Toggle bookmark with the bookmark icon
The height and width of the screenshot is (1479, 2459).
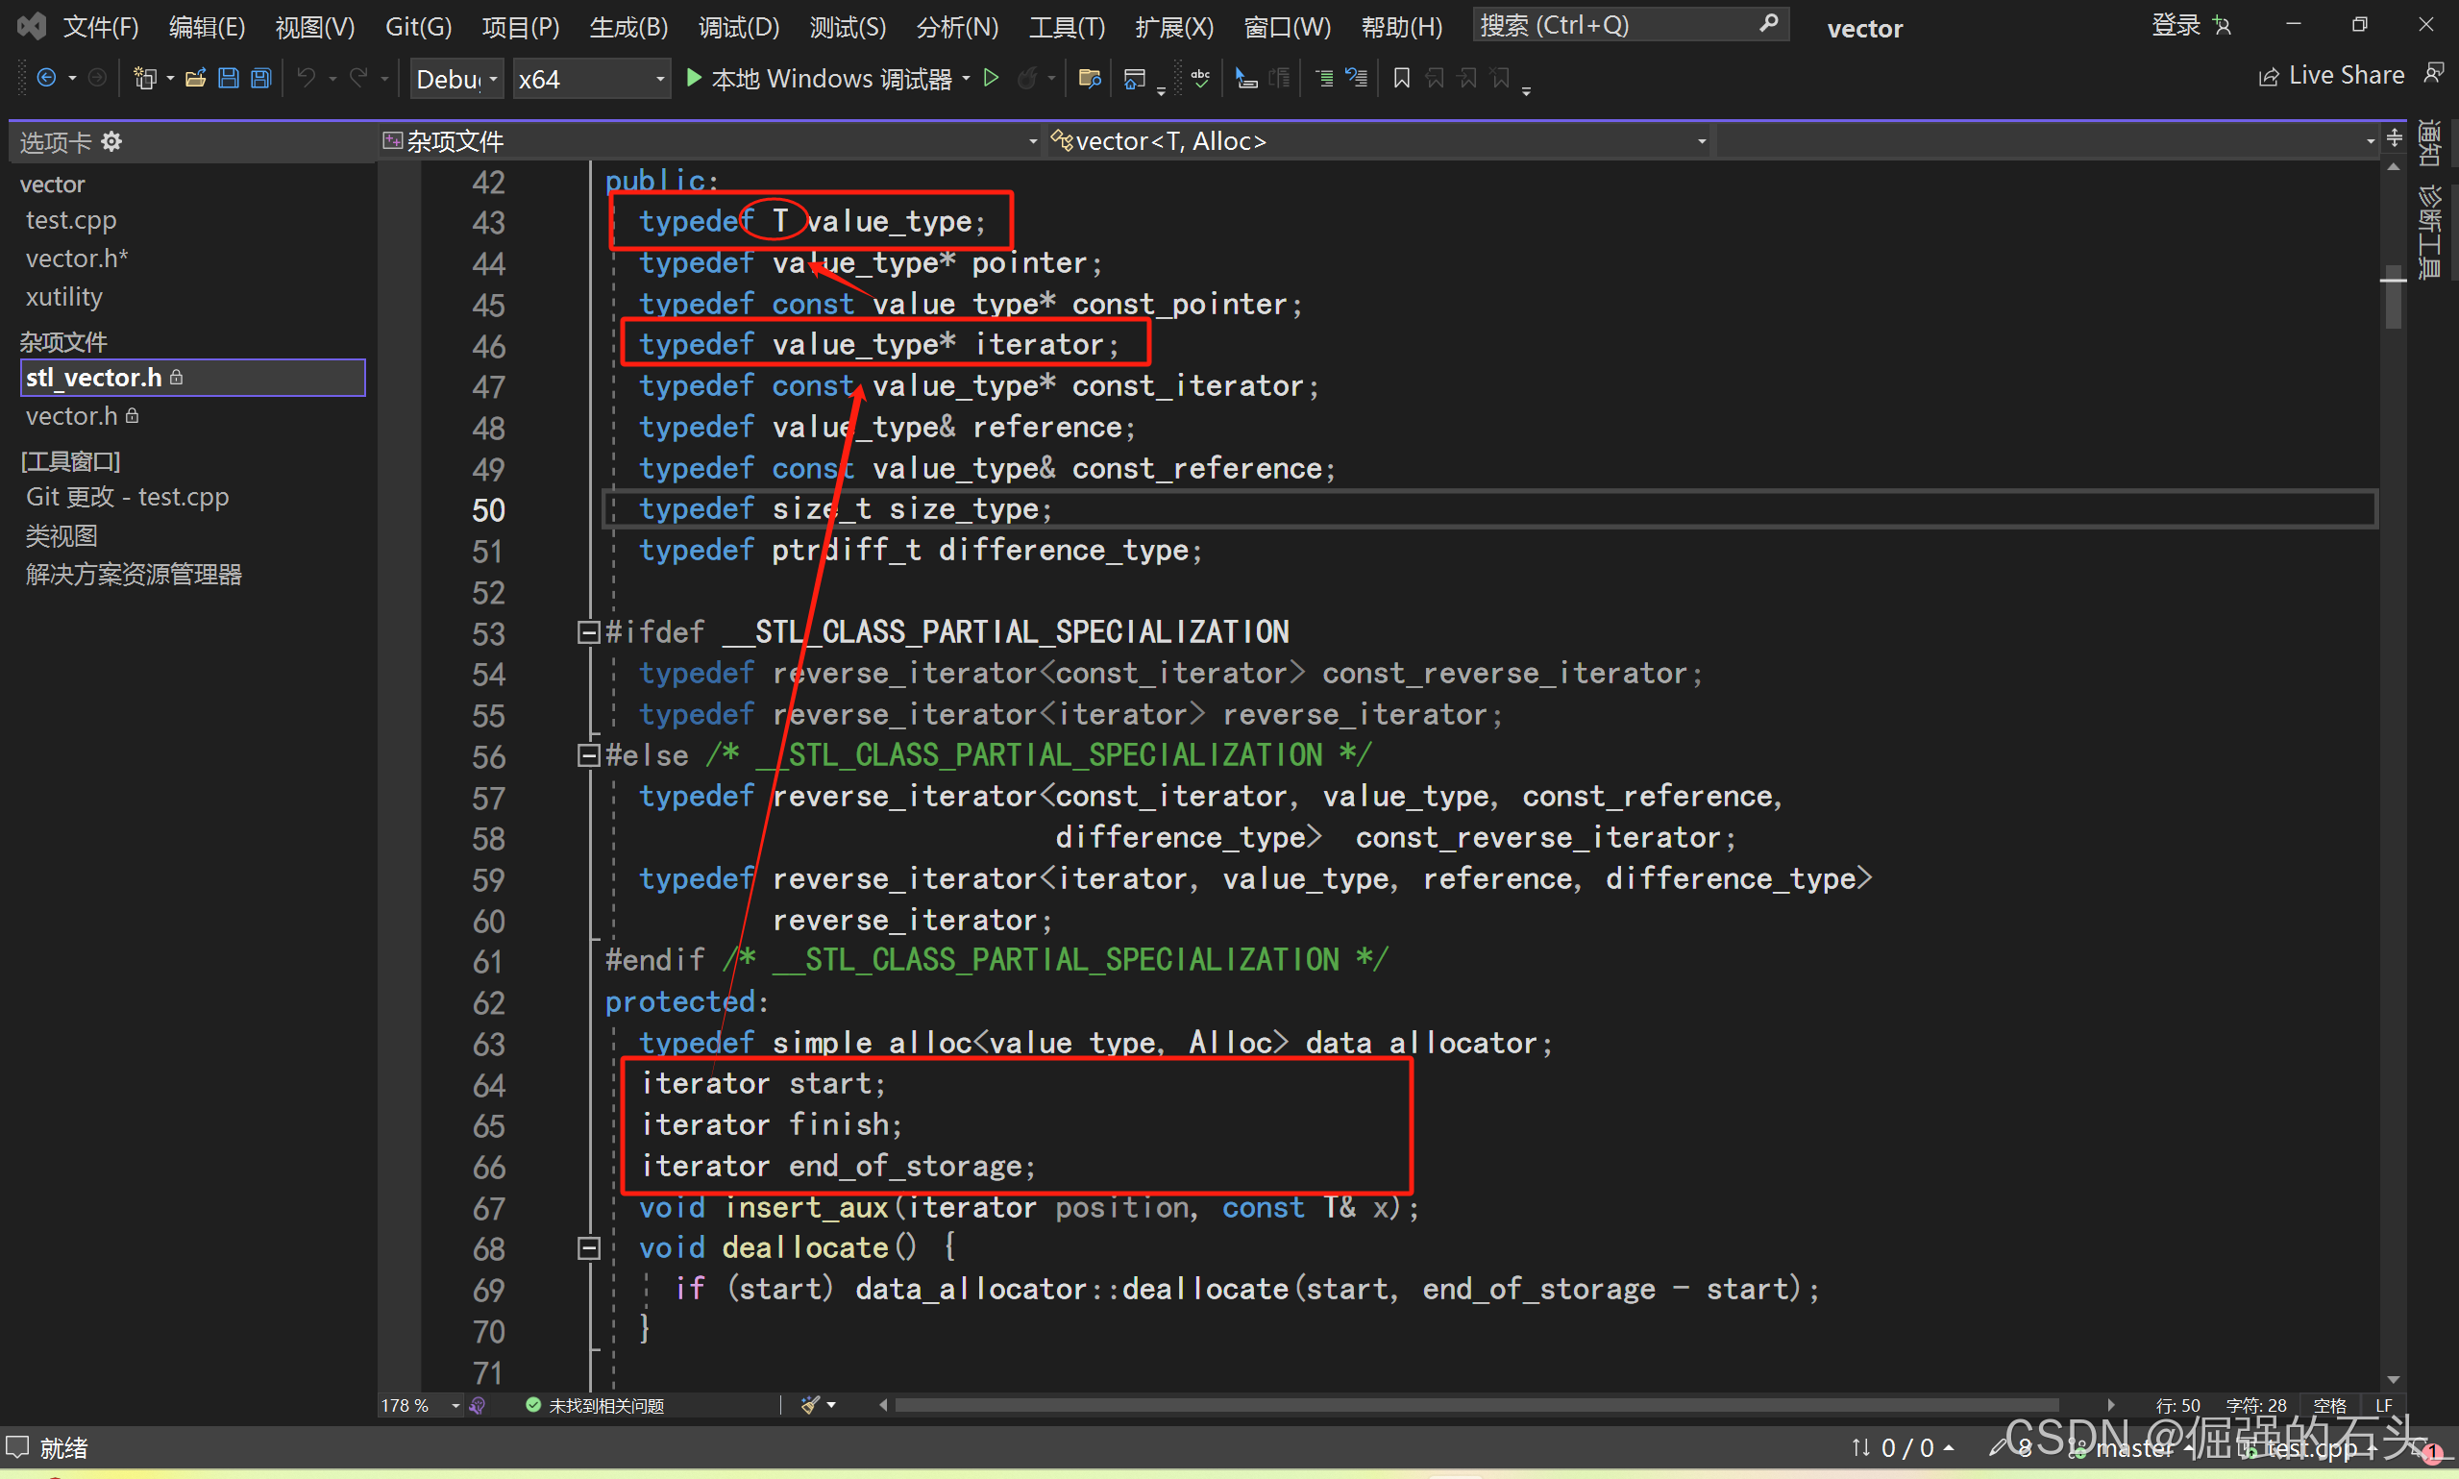pyautogui.click(x=1401, y=78)
